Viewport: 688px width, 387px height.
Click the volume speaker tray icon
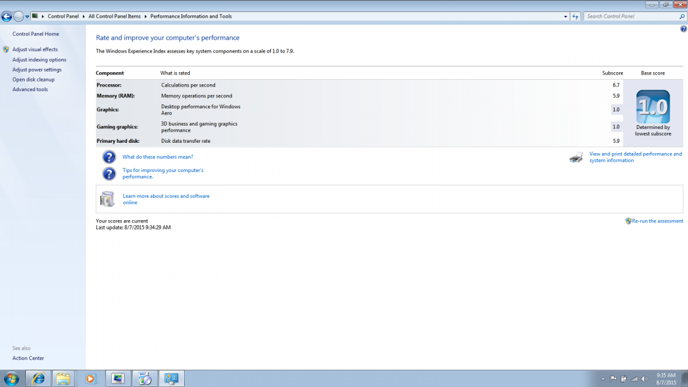tap(644, 379)
